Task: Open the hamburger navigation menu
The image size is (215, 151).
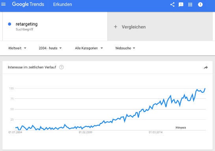Action: pos(4,4)
